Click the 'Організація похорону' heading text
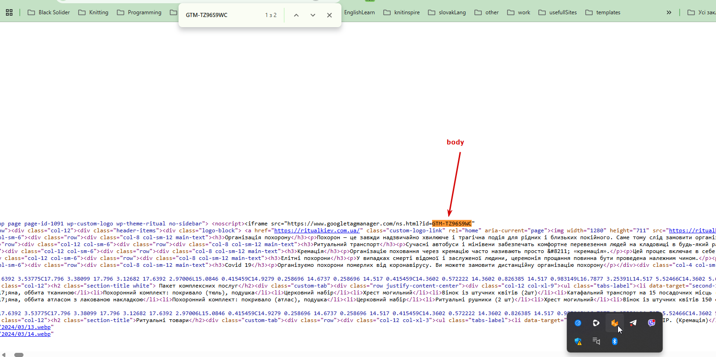The height and width of the screenshot is (357, 716). pos(258,237)
